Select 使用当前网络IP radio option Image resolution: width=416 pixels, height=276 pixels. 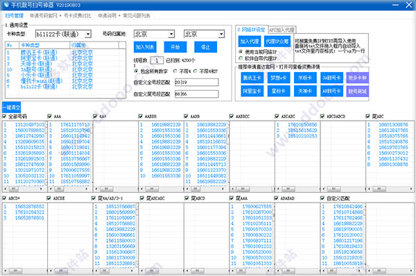[241, 52]
